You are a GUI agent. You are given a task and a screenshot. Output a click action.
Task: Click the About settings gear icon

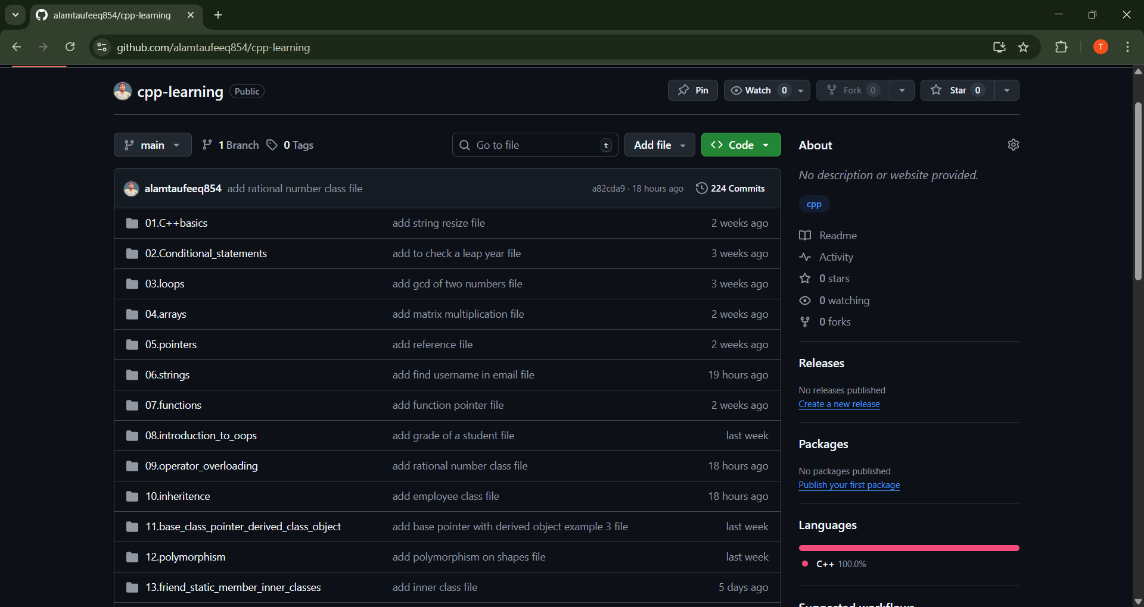click(x=1013, y=145)
